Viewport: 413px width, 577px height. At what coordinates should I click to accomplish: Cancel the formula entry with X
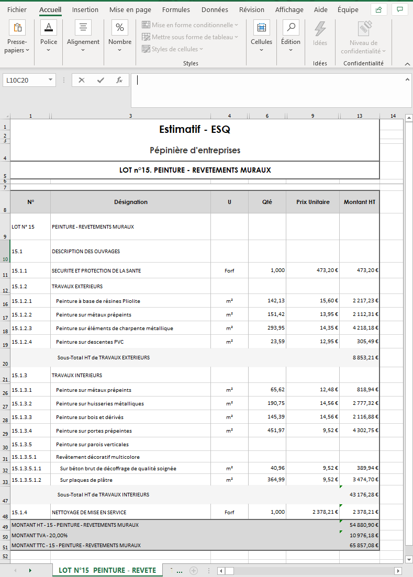pyautogui.click(x=82, y=80)
